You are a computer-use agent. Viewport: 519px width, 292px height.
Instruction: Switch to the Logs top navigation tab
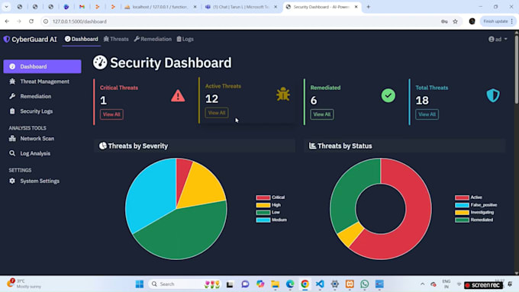(x=185, y=39)
